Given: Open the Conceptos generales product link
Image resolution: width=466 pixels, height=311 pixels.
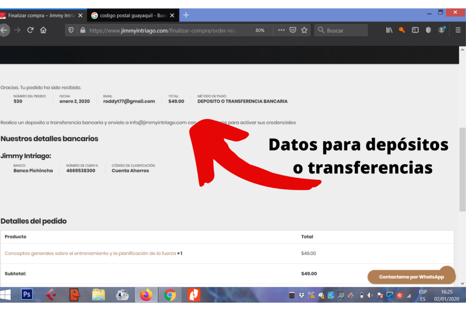Looking at the screenshot, I should point(90,253).
